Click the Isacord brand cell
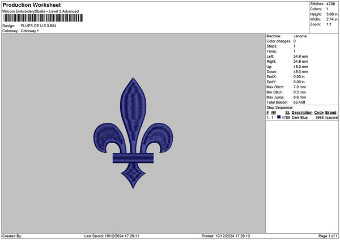 331,118
